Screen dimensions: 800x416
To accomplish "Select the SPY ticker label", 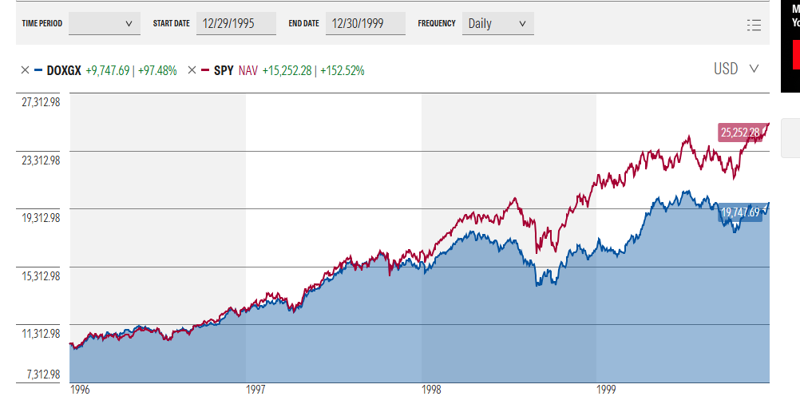I will 224,70.
